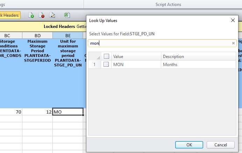Viewport: 242px width, 153px height.
Task: Click the Excel export icon
Action: tap(66, 15)
